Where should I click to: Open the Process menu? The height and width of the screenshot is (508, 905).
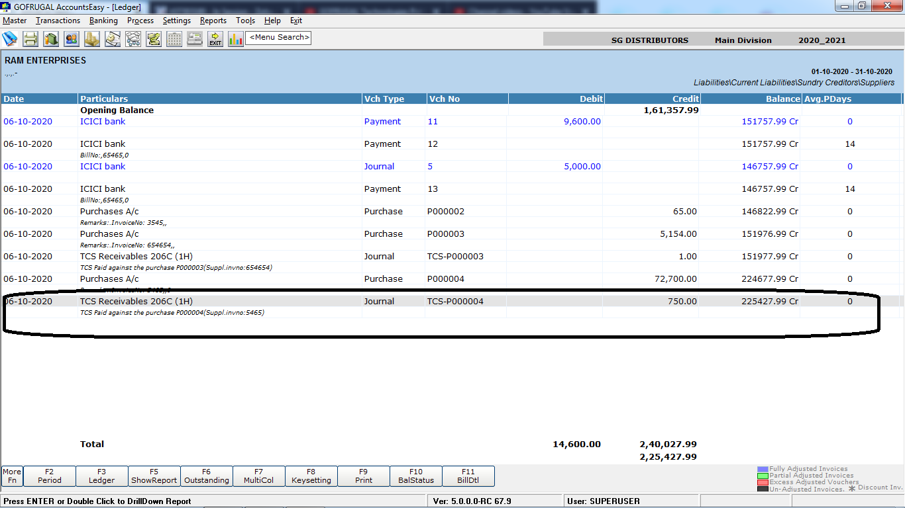tap(140, 21)
